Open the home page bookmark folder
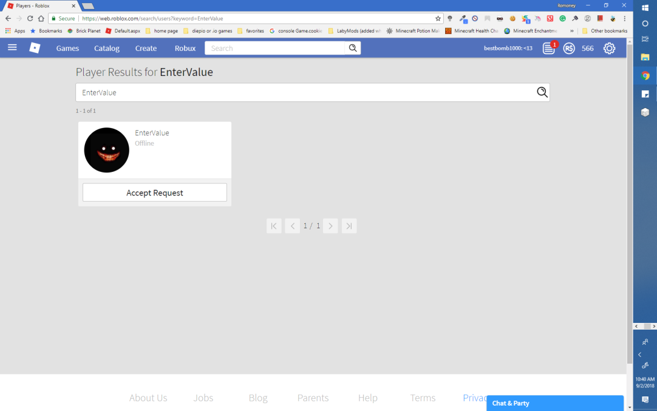Viewport: 657px width, 411px height. click(162, 30)
